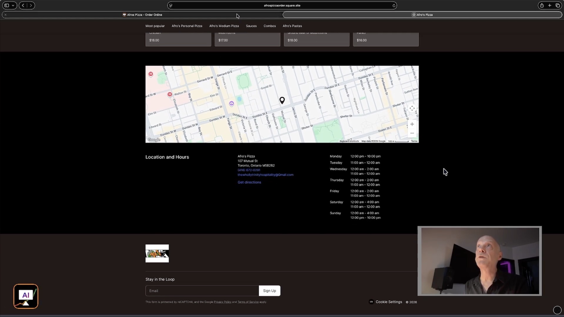This screenshot has height=317, width=564.
Task: Click the AI overlay app icon
Action: point(26,296)
